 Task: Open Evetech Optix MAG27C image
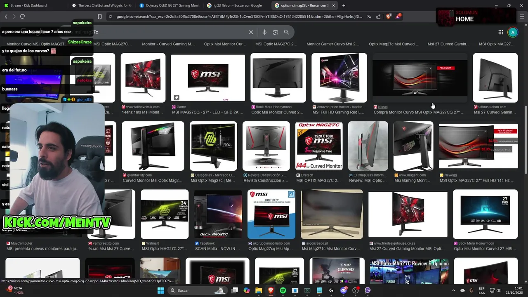(x=319, y=146)
